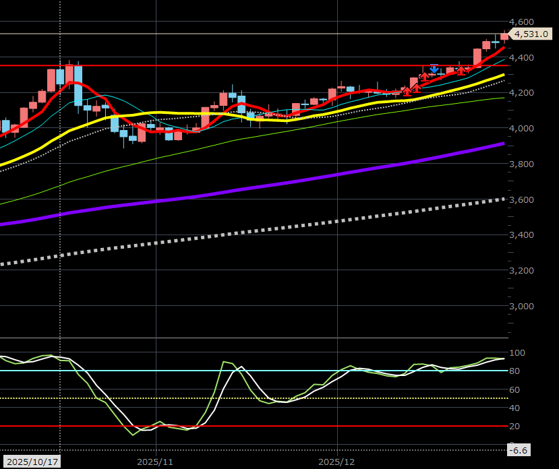This screenshot has width=559, height=469.
Task: Click the blue down-arrow signal marker
Action: [434, 69]
